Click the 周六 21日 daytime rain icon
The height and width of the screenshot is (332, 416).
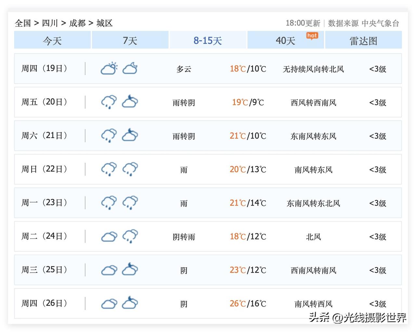pos(109,136)
